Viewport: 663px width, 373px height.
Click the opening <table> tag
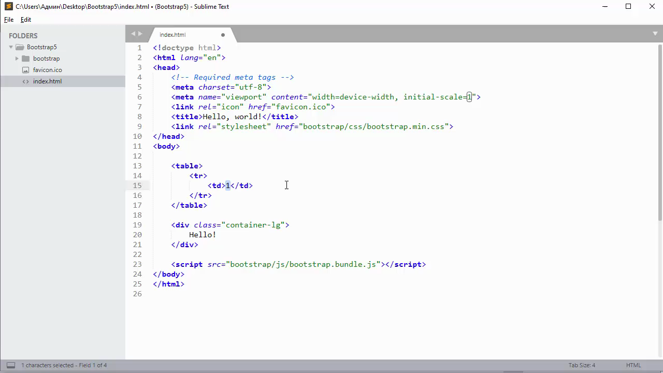[x=187, y=166]
